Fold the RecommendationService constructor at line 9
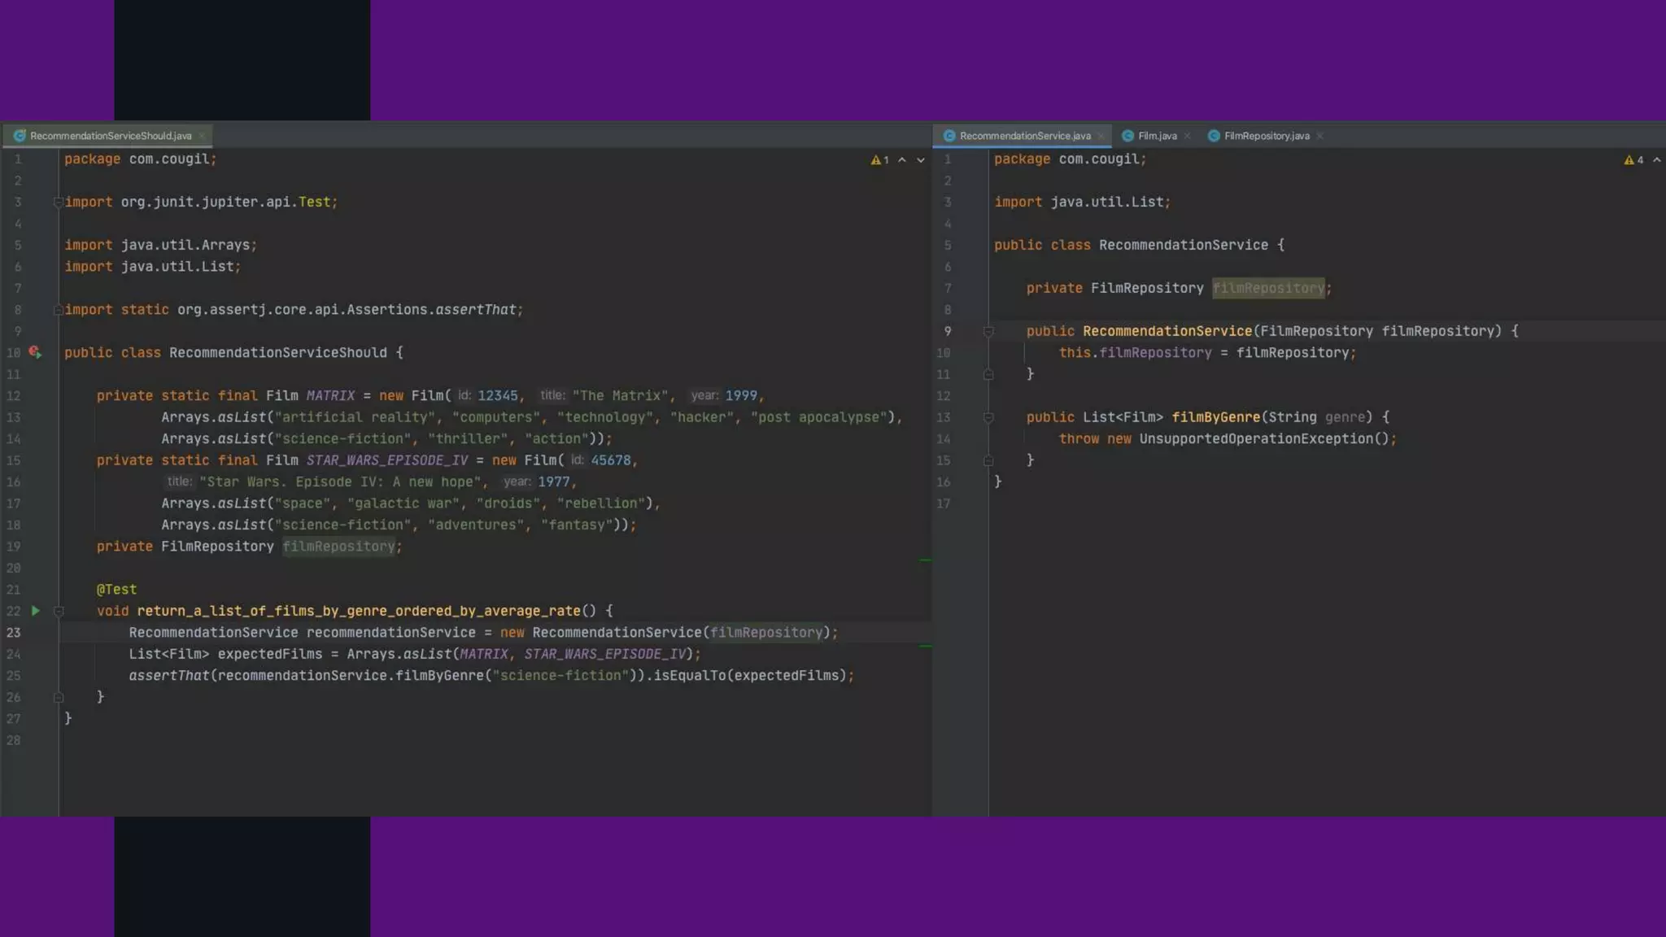 [x=988, y=331]
